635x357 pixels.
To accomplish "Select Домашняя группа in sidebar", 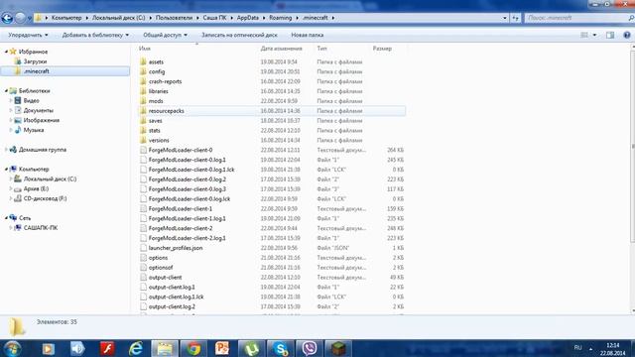I will [x=43, y=150].
